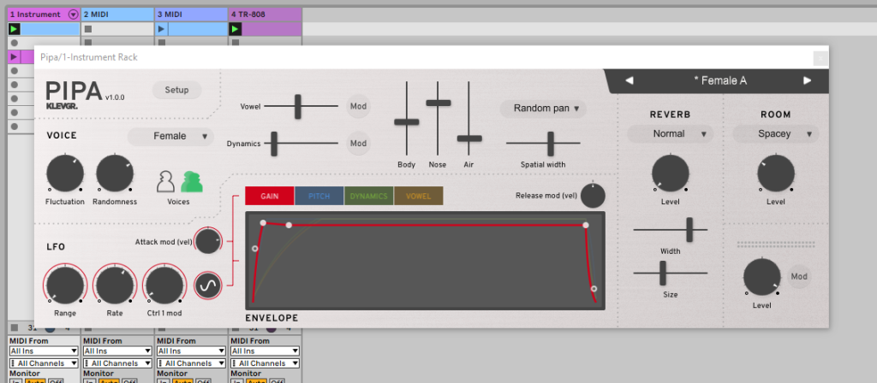This screenshot has height=383, width=877.
Task: Go to the next preset with right arrow
Action: 807,81
